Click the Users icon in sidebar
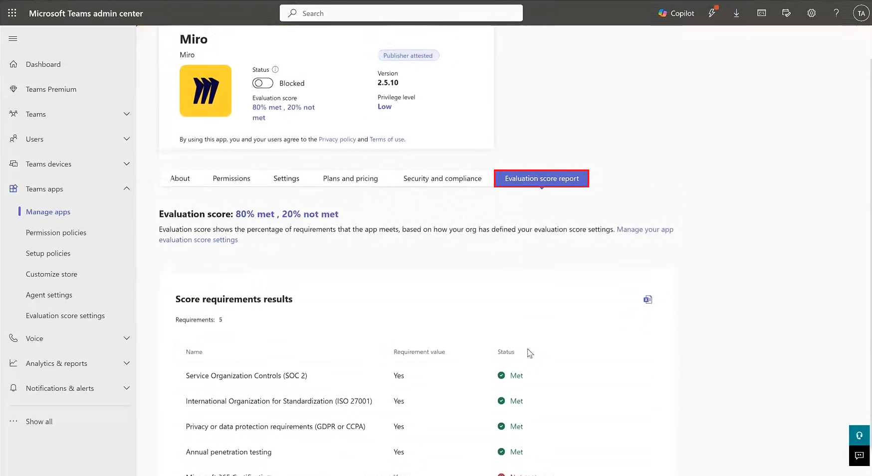This screenshot has height=476, width=872. (13, 139)
